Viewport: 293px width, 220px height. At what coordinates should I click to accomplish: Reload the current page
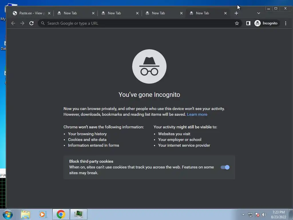(x=31, y=23)
